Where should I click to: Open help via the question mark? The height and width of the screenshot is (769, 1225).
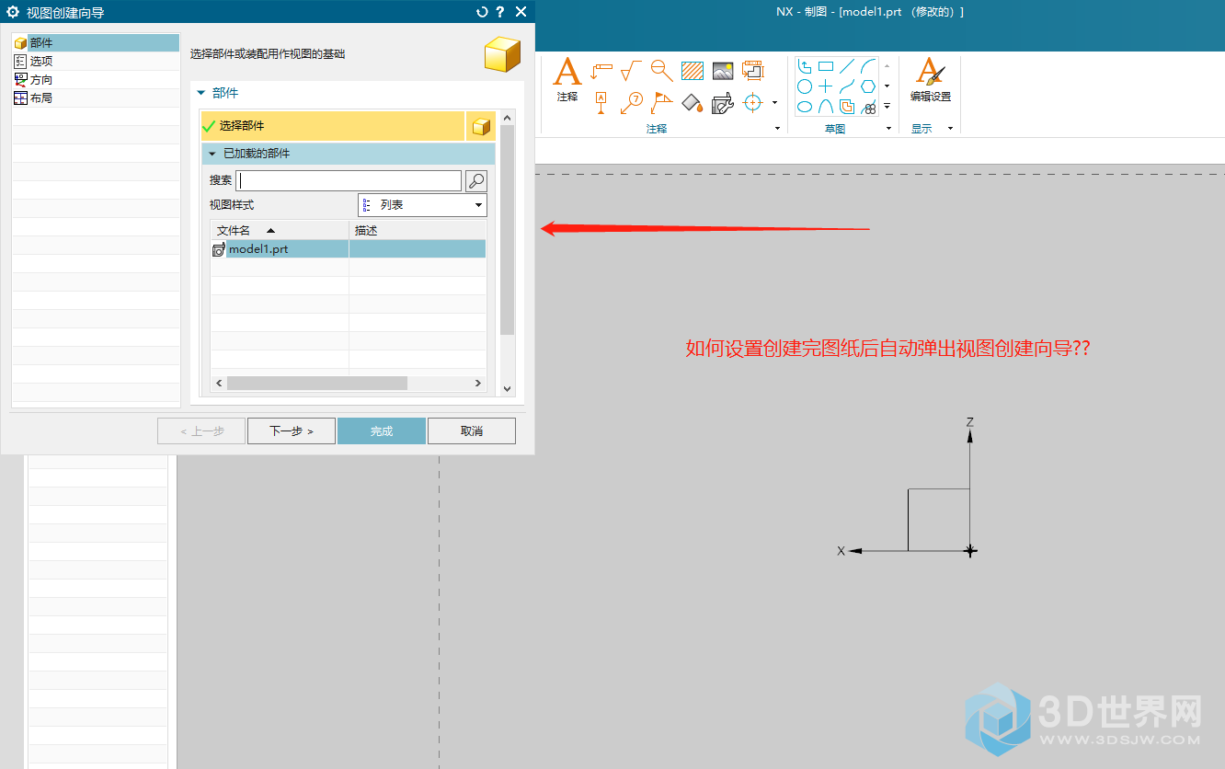[500, 12]
